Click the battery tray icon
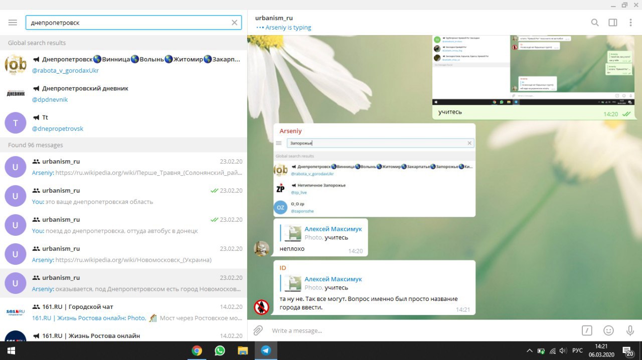The width and height of the screenshot is (642, 360). click(x=541, y=351)
